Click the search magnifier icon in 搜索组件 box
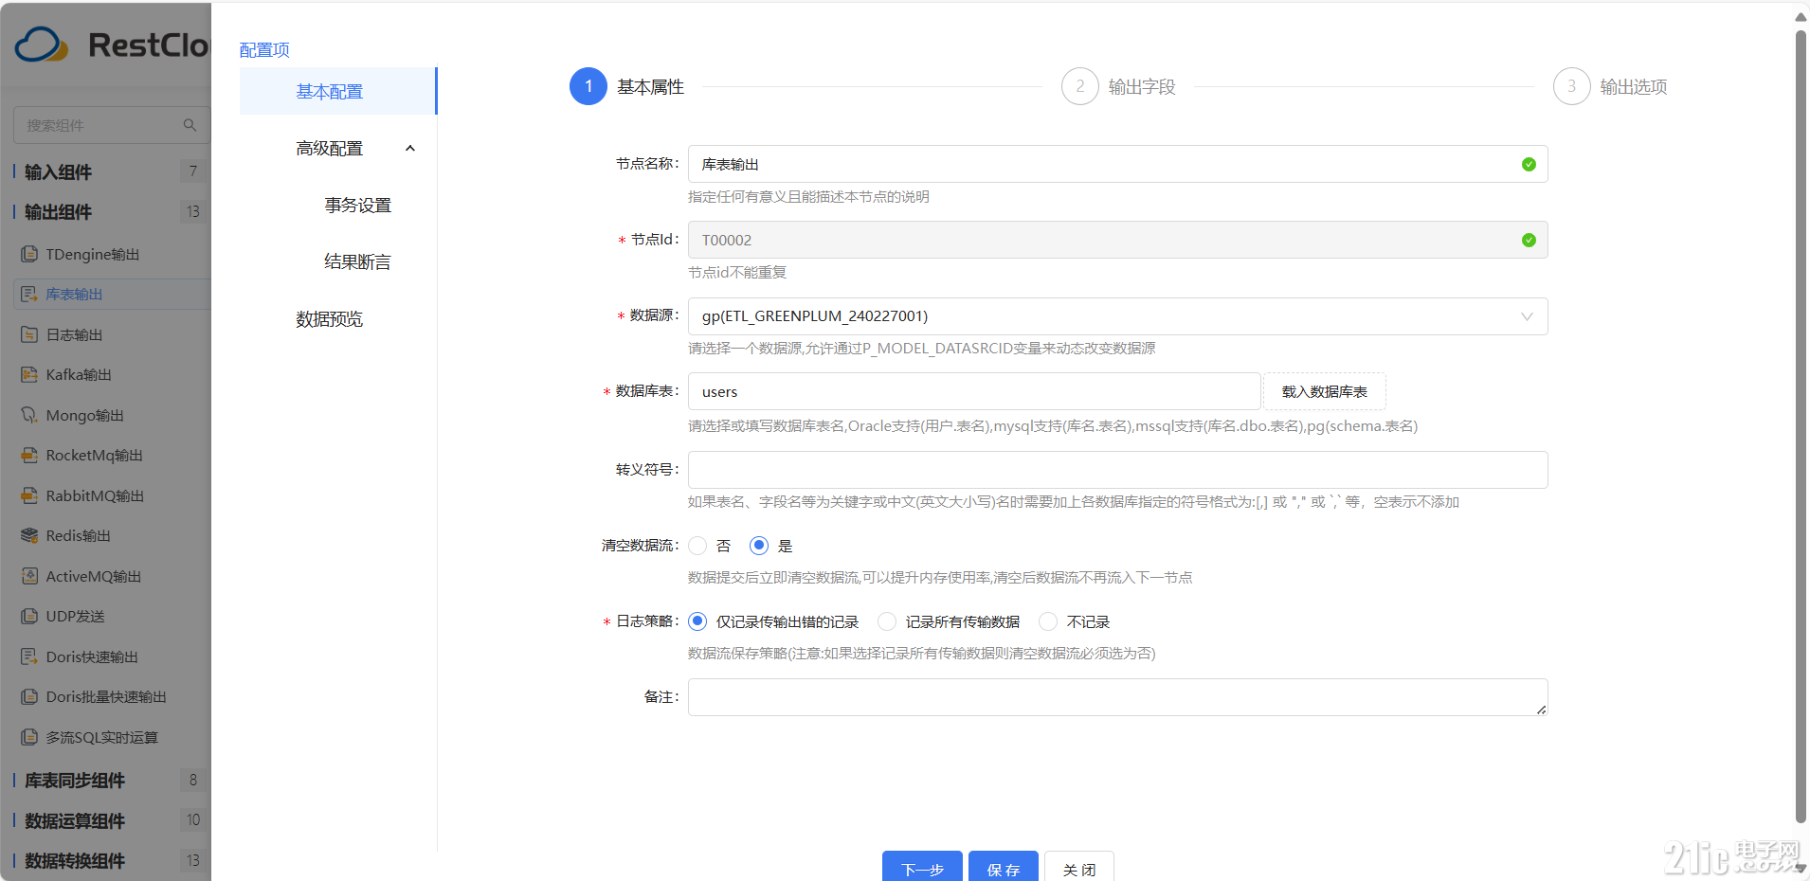 click(x=190, y=125)
